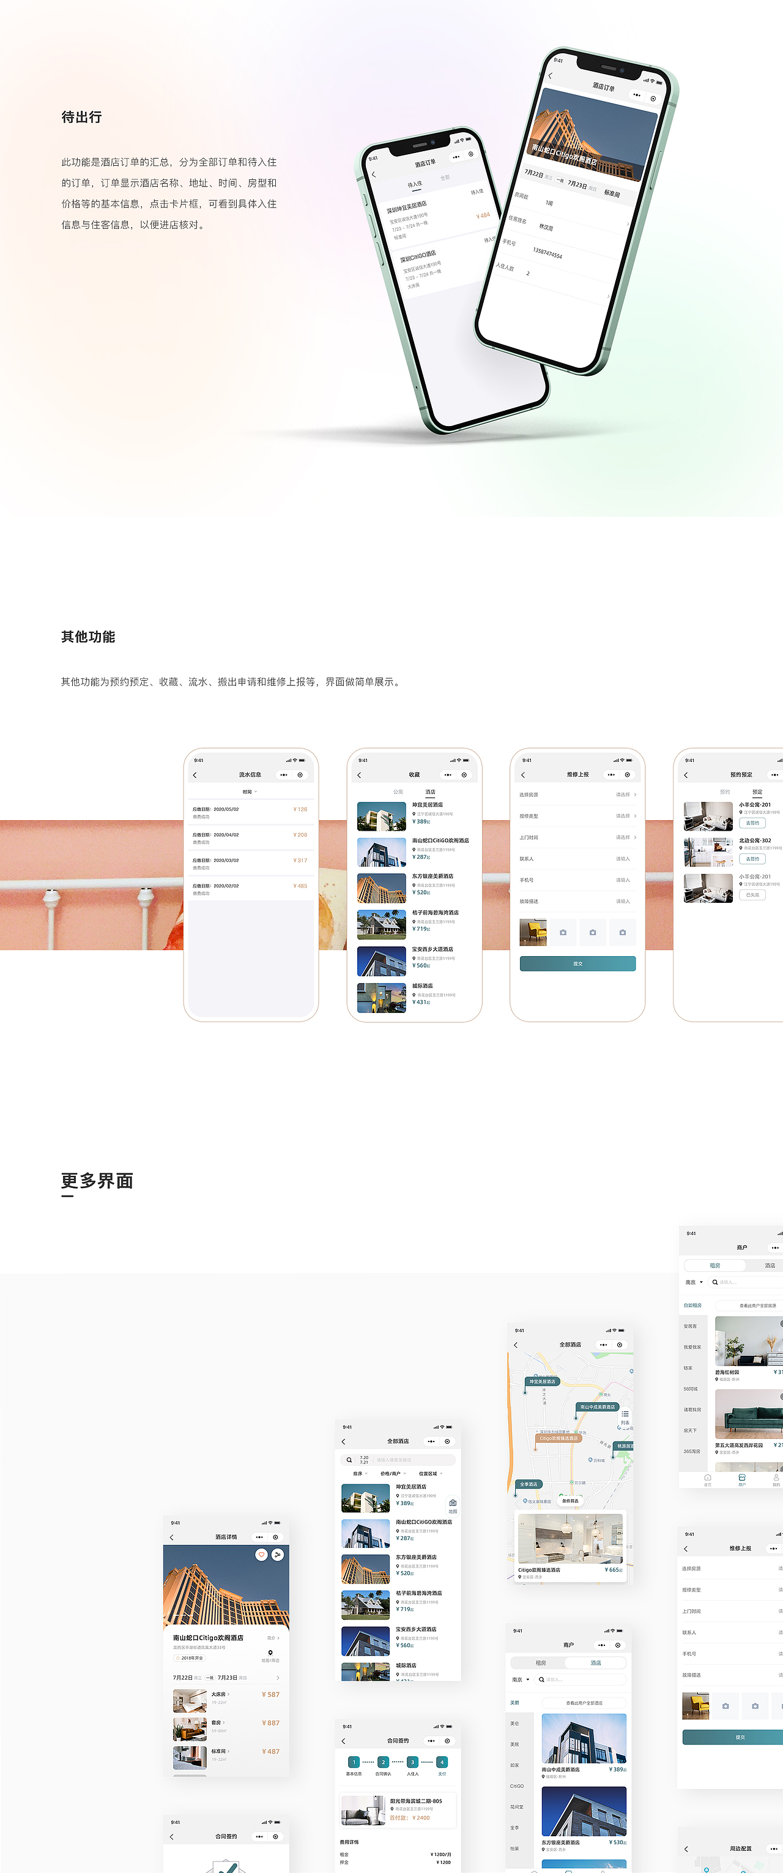Open 坤宜美居酒店 thumbnail in 收藏
783x1873 pixels.
point(381,817)
